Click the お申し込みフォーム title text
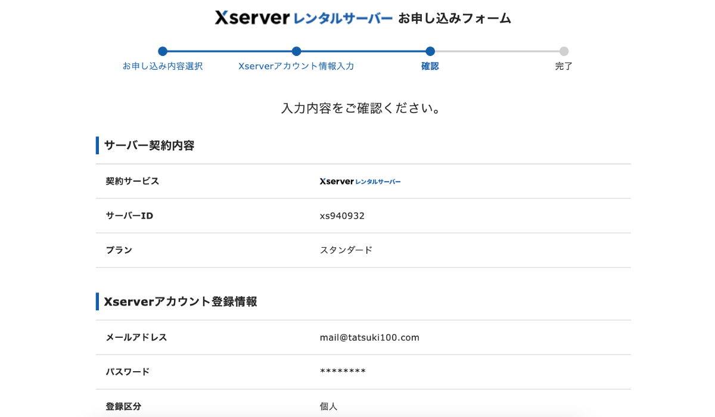The image size is (715, 417). pos(455,18)
